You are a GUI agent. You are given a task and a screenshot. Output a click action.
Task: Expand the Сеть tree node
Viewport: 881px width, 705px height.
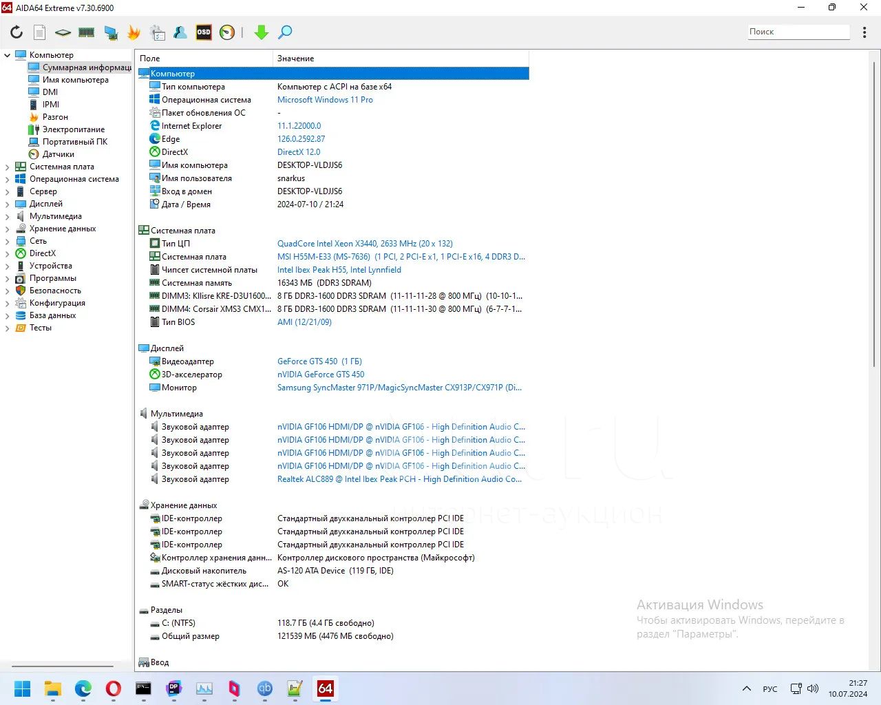[x=8, y=241]
